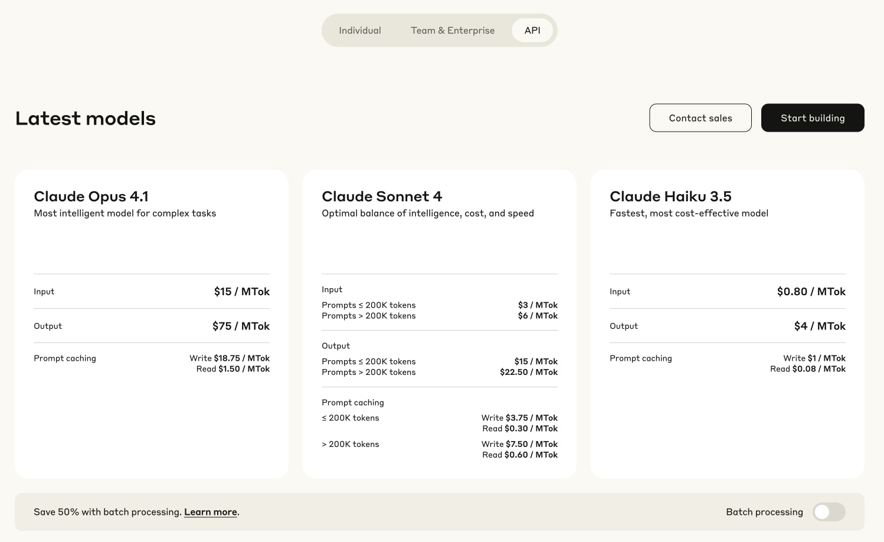
Task: Click the Claude Haiku 3.5 title
Action: 670,196
